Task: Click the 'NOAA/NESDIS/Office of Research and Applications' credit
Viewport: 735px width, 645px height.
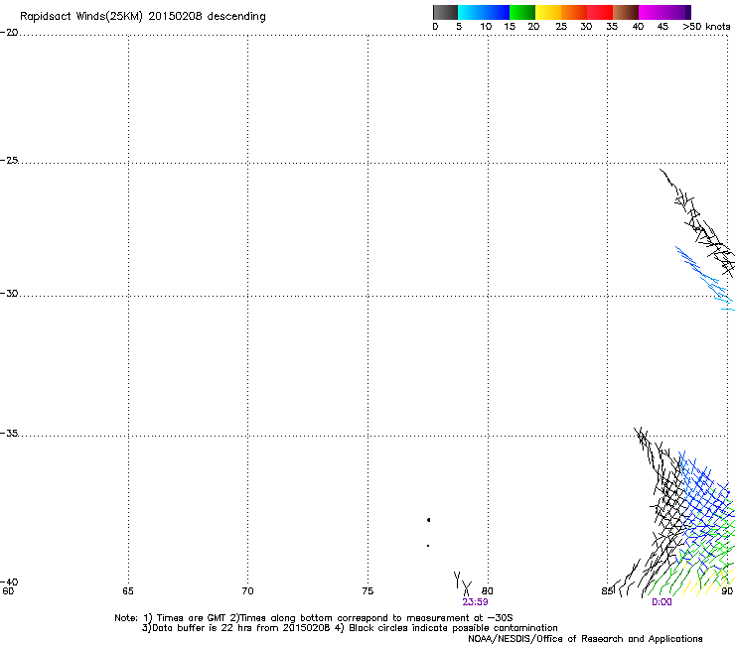Action: point(585,639)
